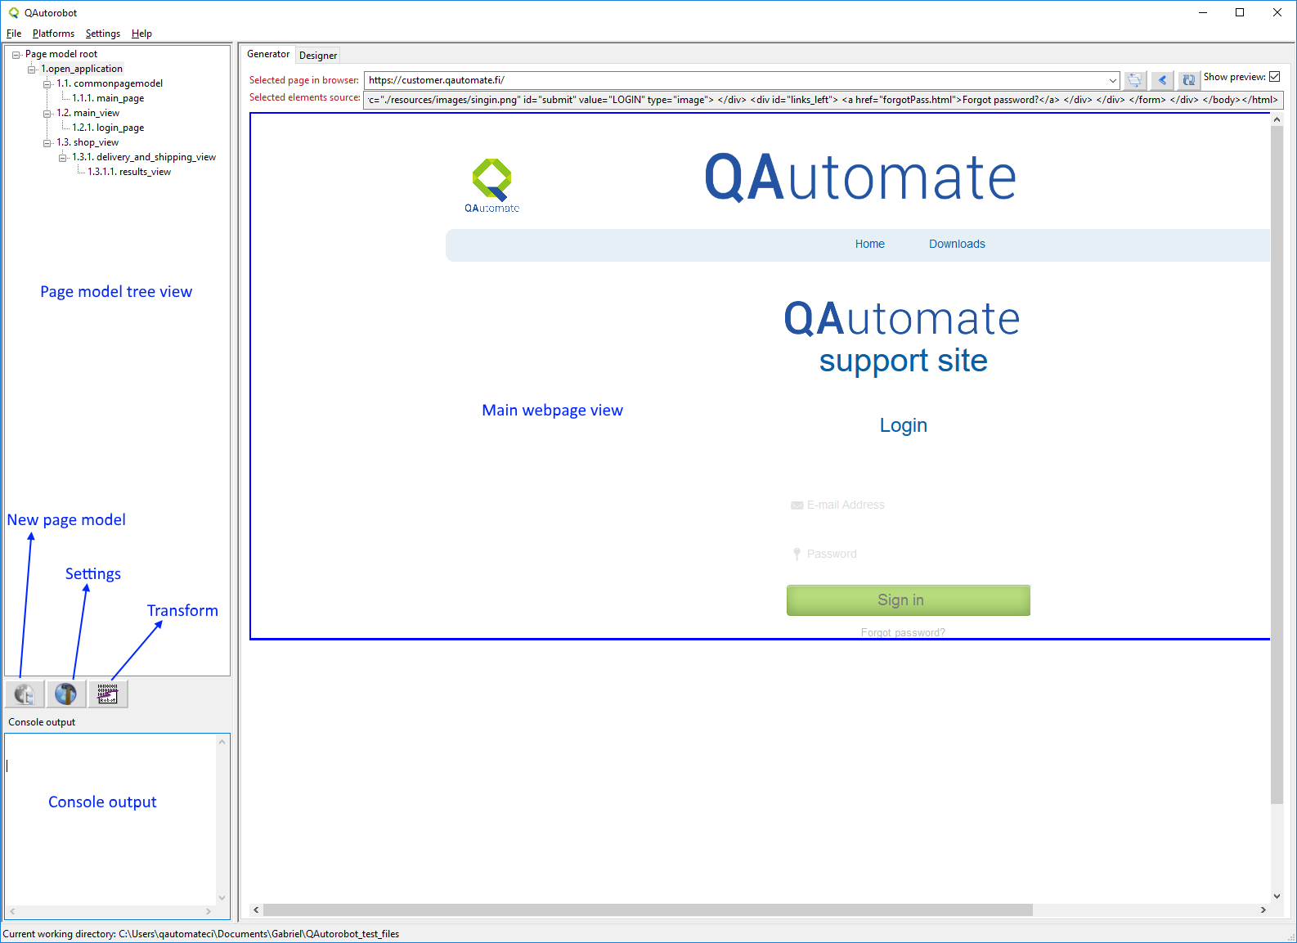Click inside the Console output text area
The height and width of the screenshot is (943, 1297).
(x=110, y=818)
